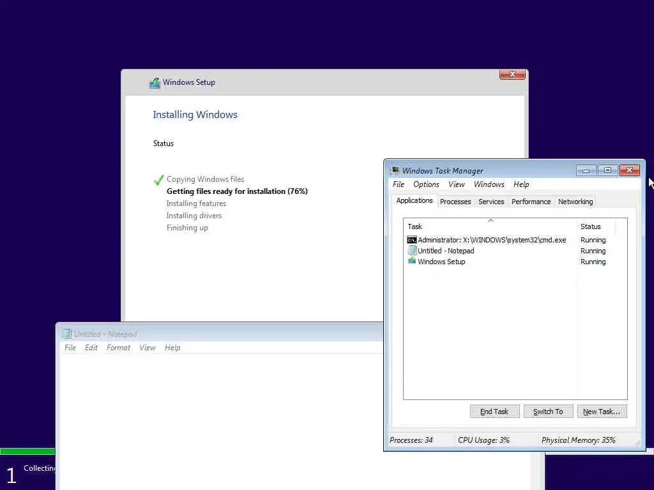Open Task Manager Options menu

[x=426, y=184]
